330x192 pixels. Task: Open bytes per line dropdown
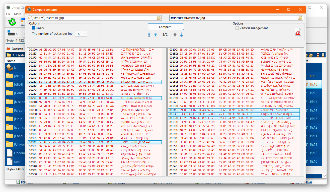(81, 34)
